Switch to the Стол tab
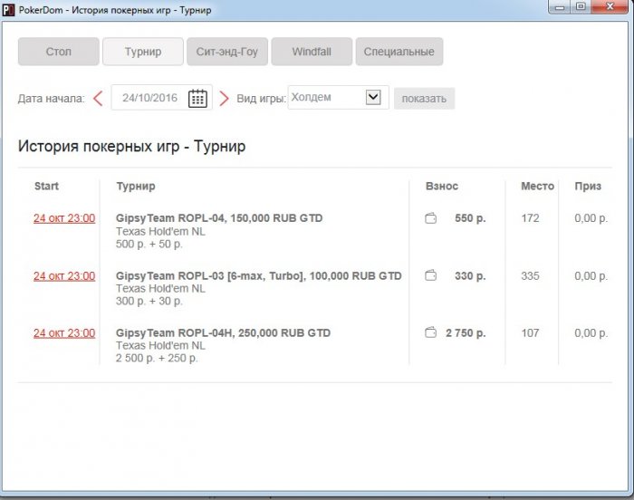 pyautogui.click(x=59, y=52)
